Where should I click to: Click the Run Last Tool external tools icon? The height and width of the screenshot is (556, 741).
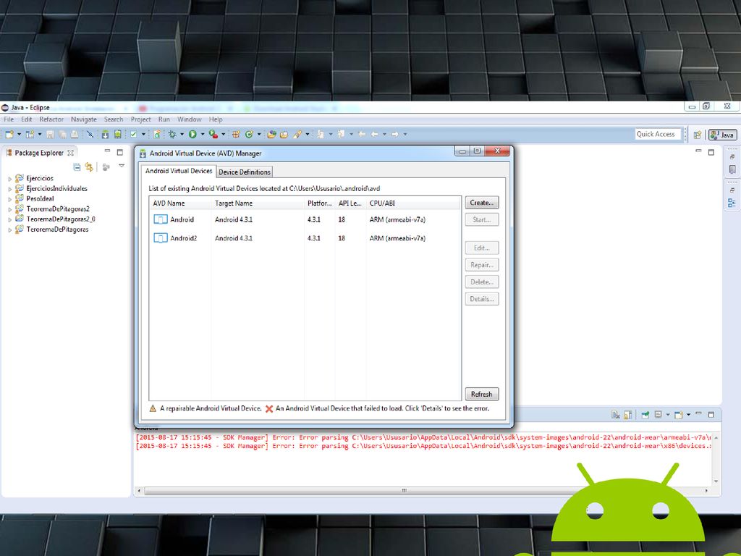click(x=213, y=134)
